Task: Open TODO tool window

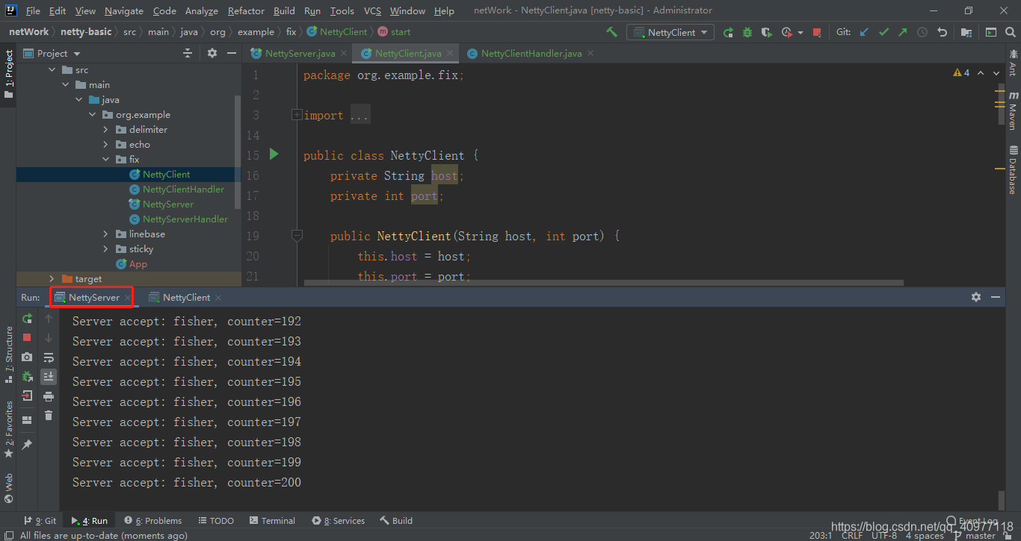Action: pos(215,521)
